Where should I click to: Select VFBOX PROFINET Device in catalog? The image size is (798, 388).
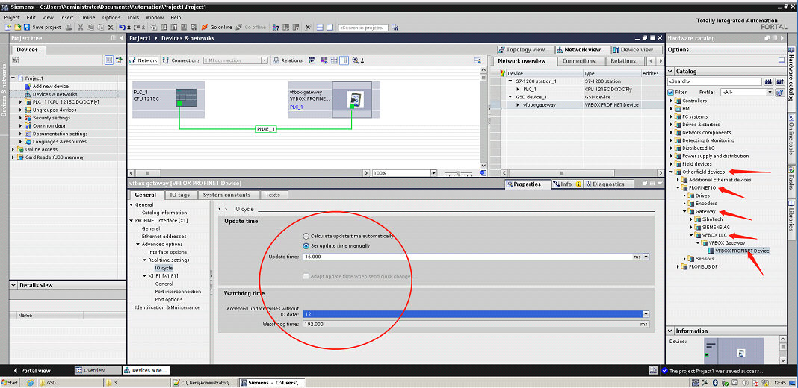[x=742, y=251]
